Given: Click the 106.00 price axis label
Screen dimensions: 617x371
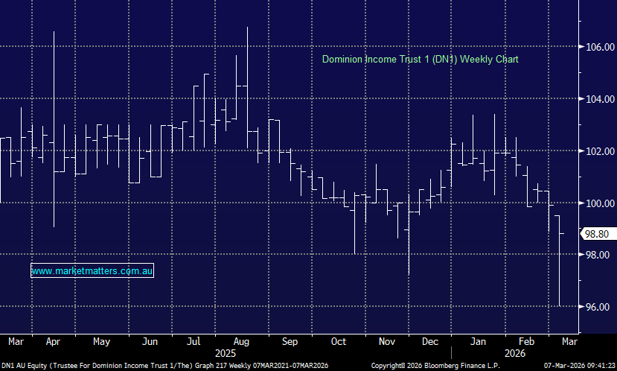Looking at the screenshot, I should tap(599, 47).
